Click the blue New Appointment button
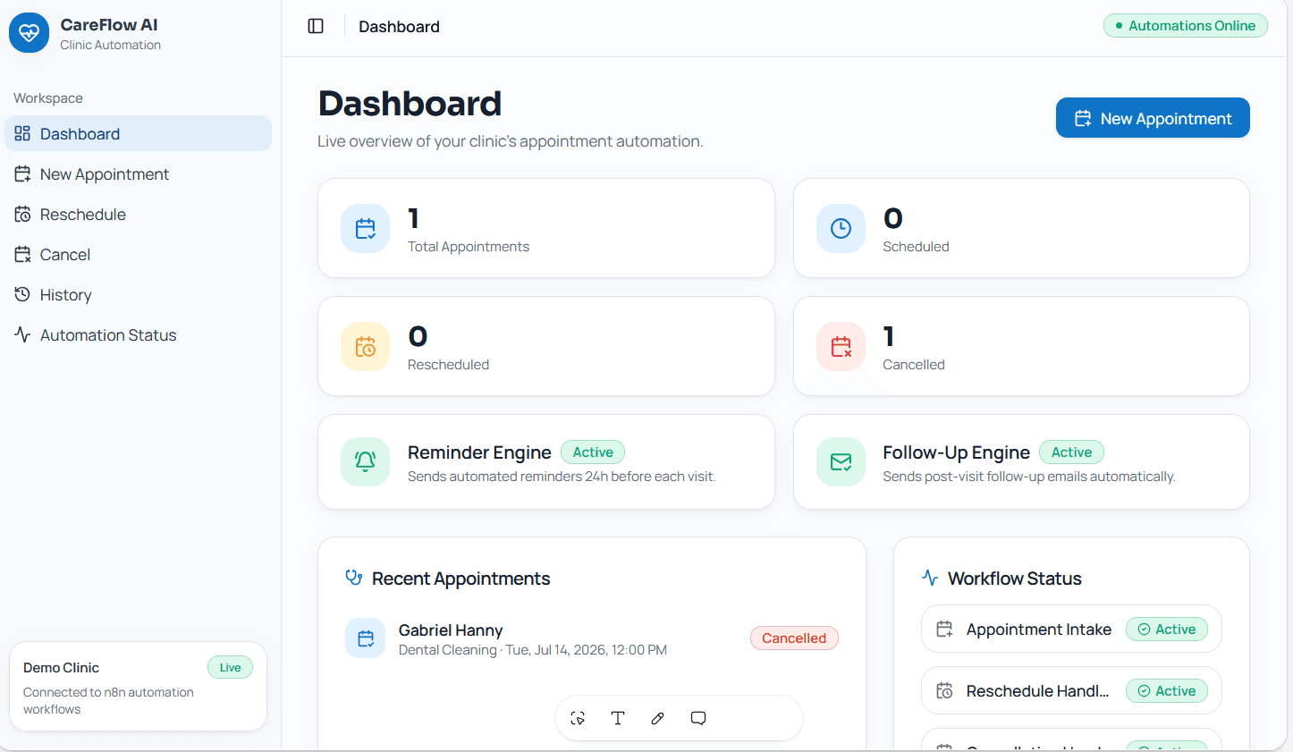Viewport: 1293px width, 752px height. [x=1153, y=118]
